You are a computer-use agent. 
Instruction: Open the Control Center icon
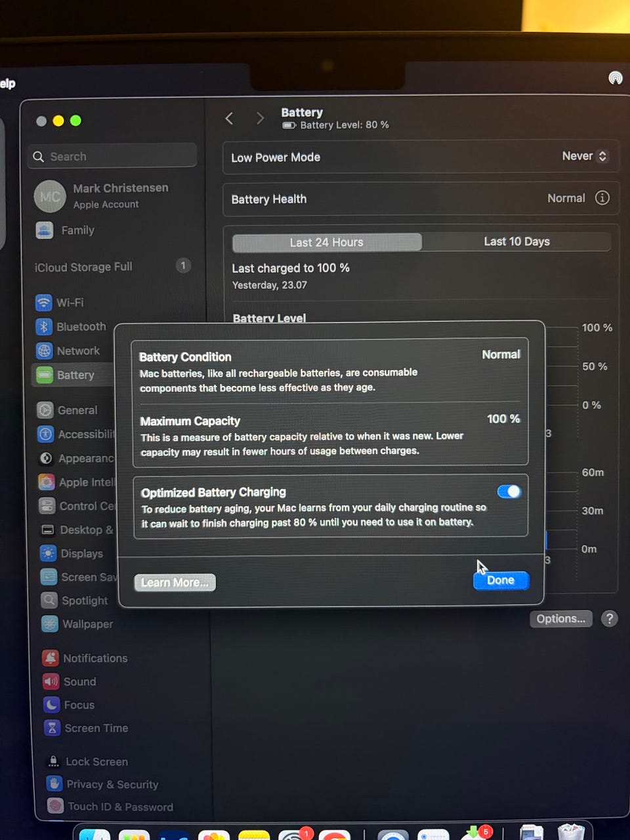click(x=47, y=506)
